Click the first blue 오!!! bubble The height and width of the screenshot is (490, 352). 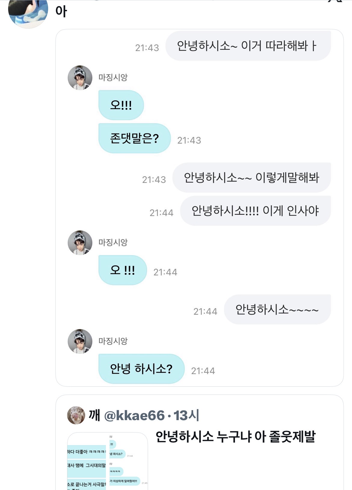pyautogui.click(x=121, y=105)
